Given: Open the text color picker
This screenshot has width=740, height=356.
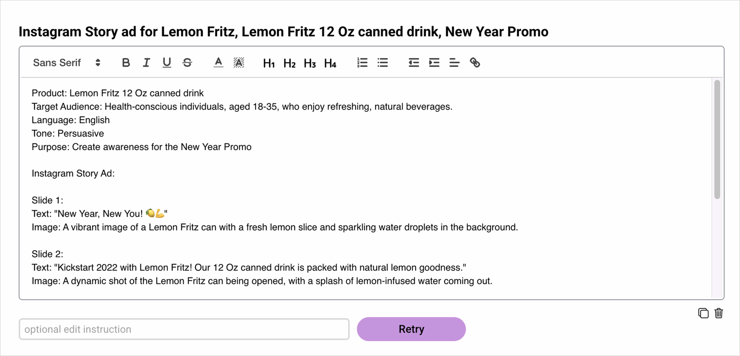Looking at the screenshot, I should (219, 63).
